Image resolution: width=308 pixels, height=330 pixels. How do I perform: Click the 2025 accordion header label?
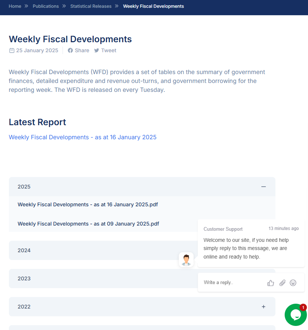pyautogui.click(x=24, y=187)
